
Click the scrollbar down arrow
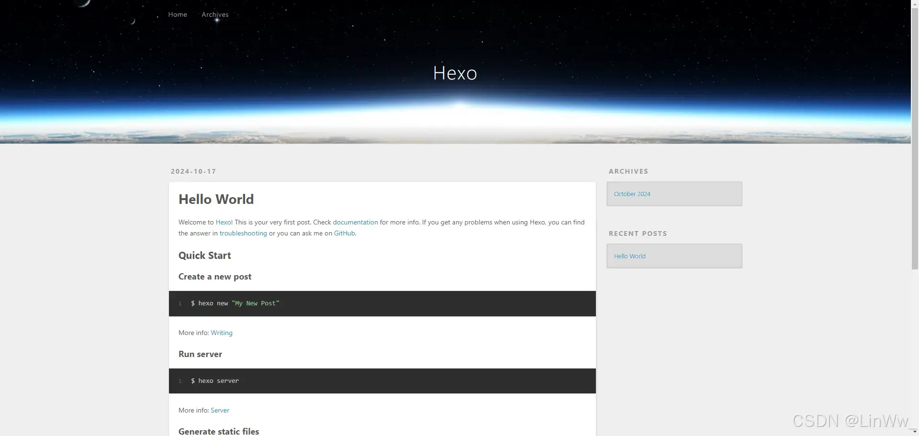914,432
